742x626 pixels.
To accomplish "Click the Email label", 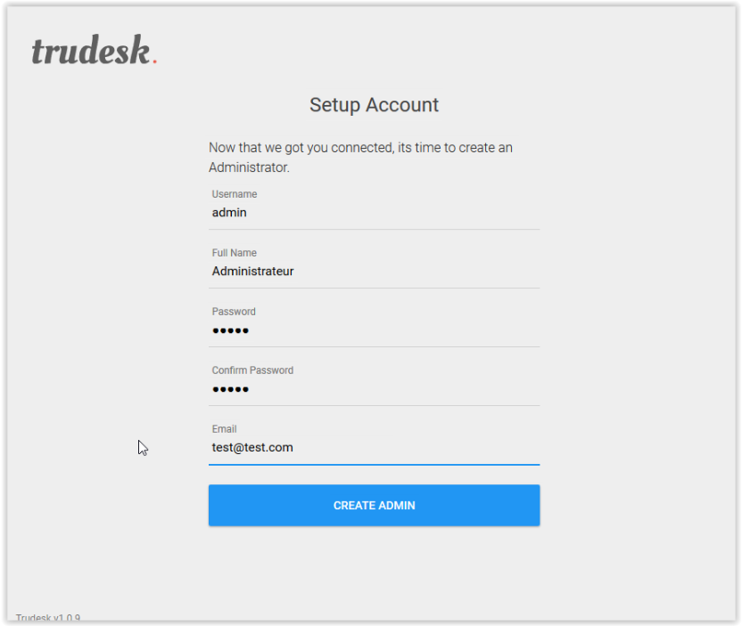I will click(225, 429).
